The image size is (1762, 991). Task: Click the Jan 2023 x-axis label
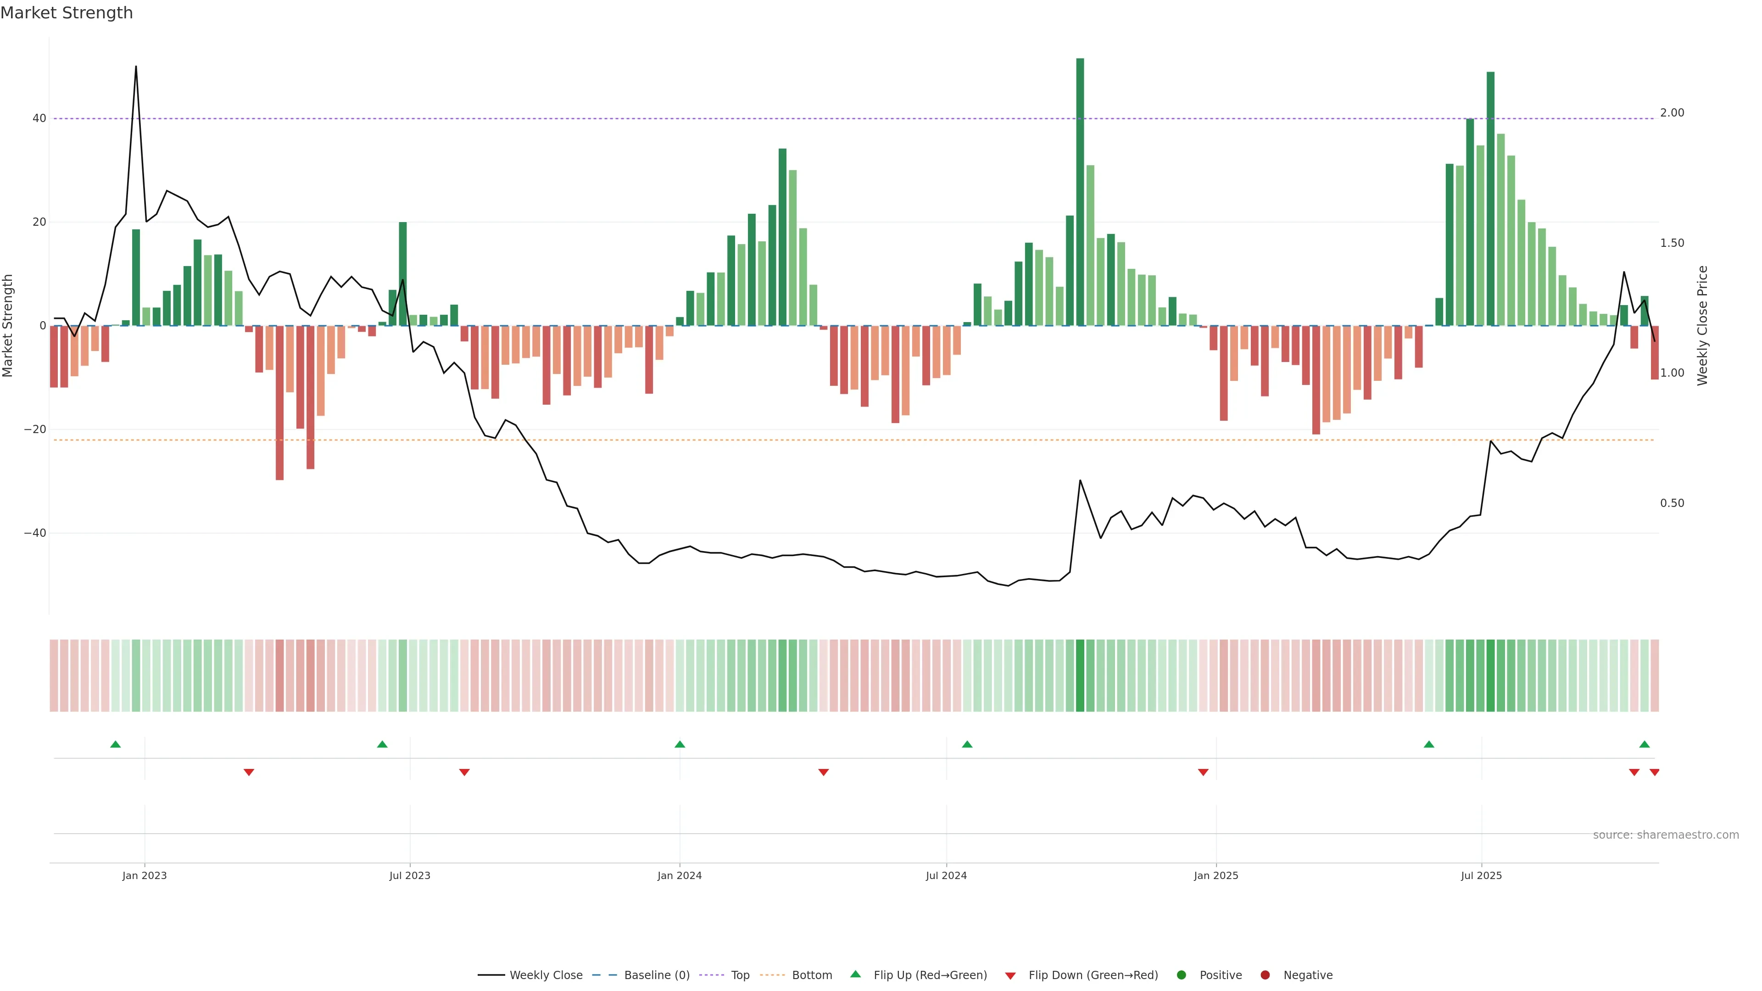[145, 875]
